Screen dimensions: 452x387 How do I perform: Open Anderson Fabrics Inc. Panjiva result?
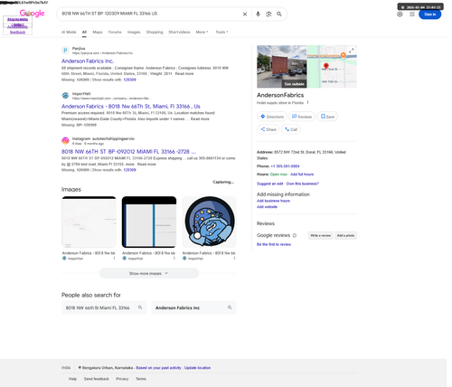click(88, 61)
